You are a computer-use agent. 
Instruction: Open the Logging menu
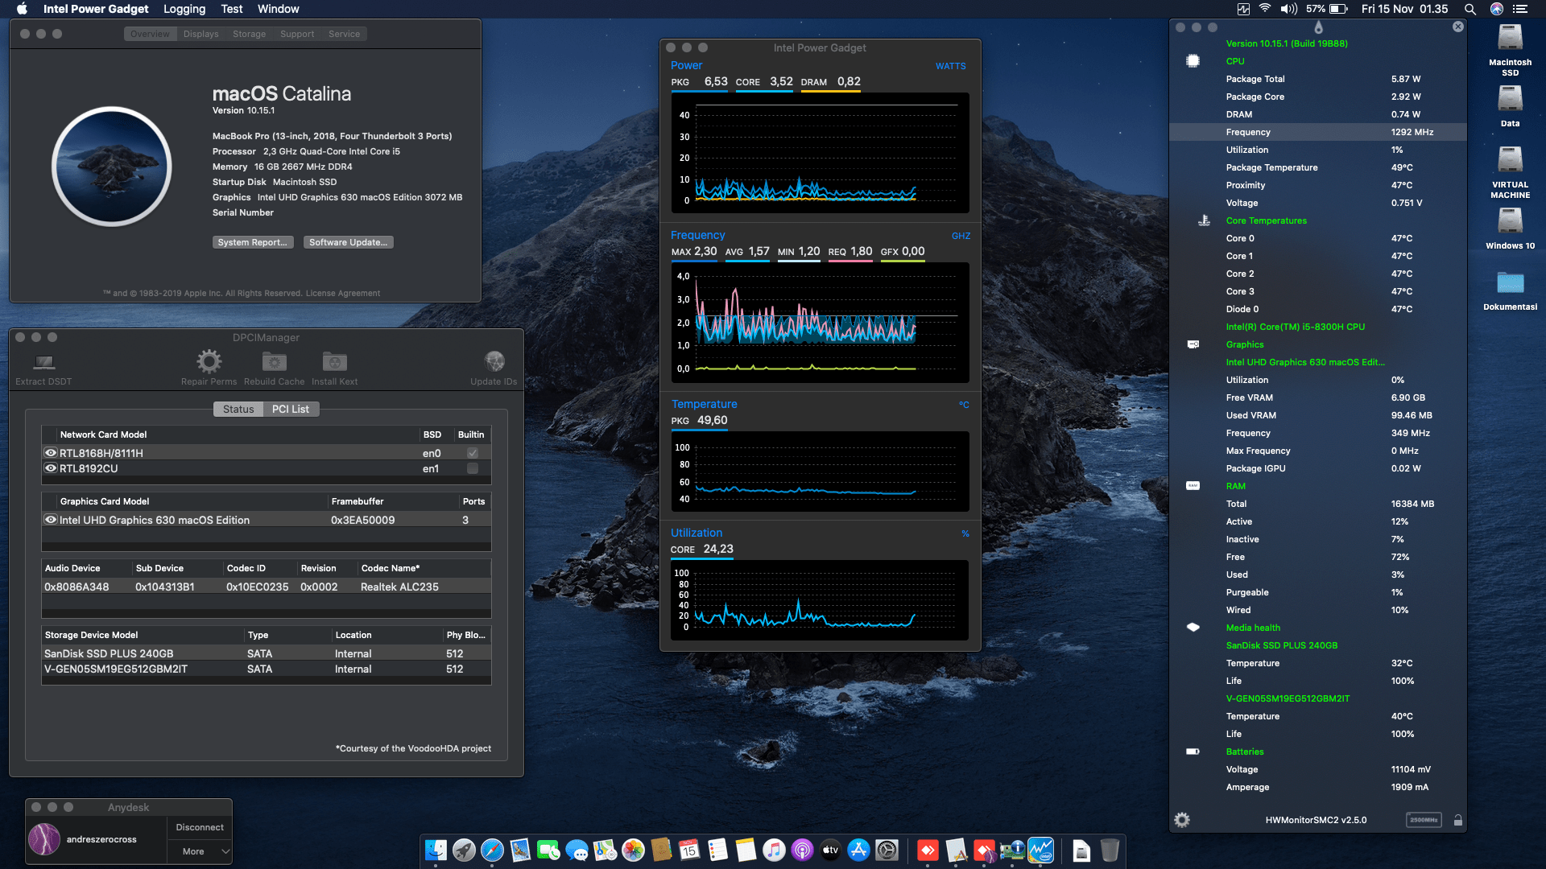pos(184,9)
